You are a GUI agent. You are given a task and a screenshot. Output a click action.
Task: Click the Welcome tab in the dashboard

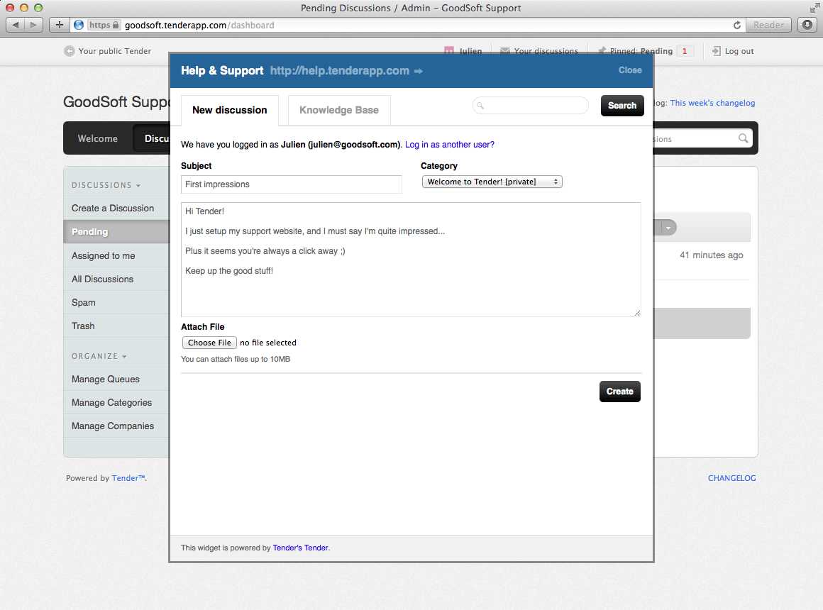click(98, 138)
